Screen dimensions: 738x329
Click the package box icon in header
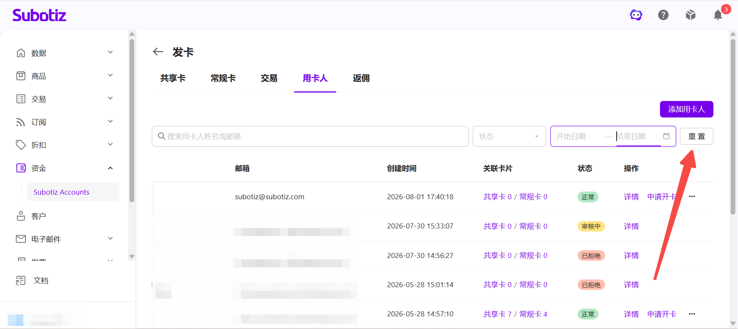click(691, 15)
